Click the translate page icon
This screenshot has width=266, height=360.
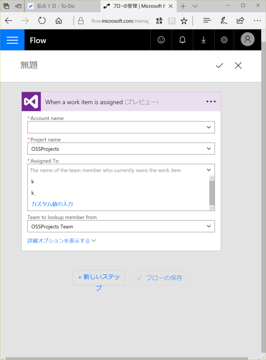point(159,21)
